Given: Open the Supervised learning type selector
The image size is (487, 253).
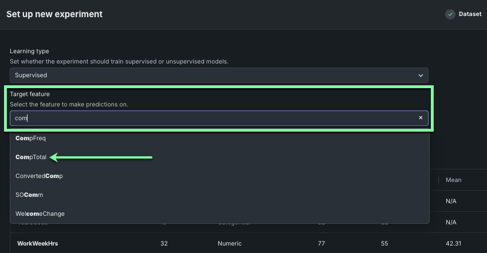Looking at the screenshot, I should coord(219,75).
